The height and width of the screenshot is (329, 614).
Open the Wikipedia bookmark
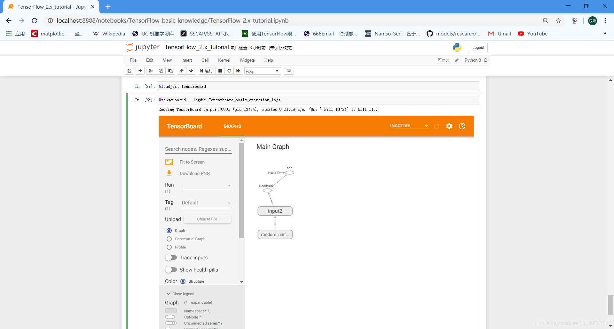click(x=109, y=34)
